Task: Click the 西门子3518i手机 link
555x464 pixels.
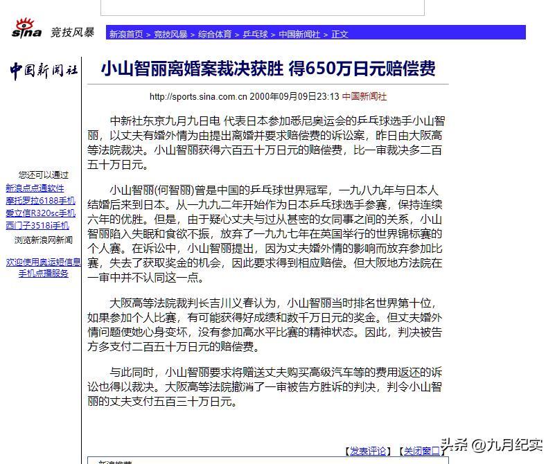Action: [37, 226]
